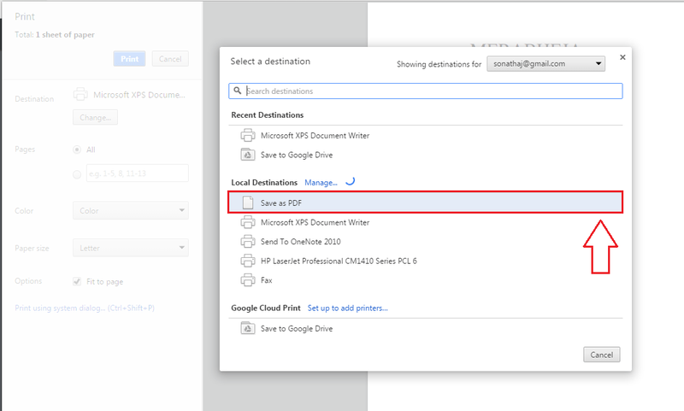684x411 pixels.
Task: Click Print using system dialog link
Action: click(85, 308)
